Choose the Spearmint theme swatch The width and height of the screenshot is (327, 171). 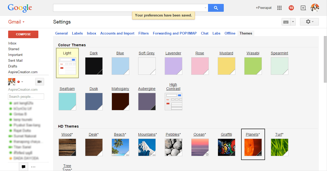coord(279,66)
